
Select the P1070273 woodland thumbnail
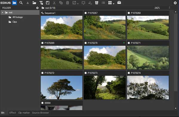(x=105, y=88)
